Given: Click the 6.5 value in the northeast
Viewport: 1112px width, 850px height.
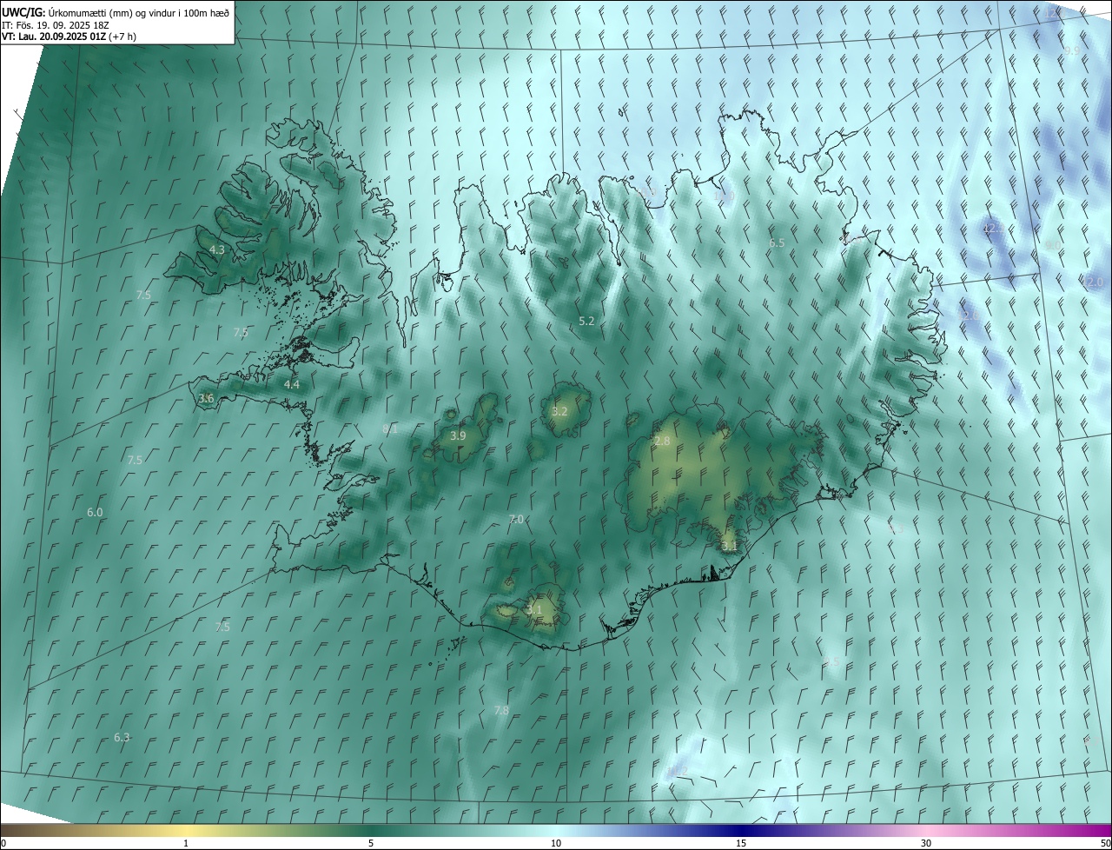Looking at the screenshot, I should [x=777, y=242].
